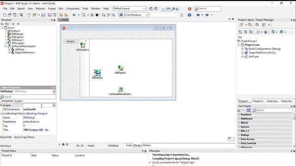
Task: Open the 32-bit Windows platform dropdown
Action: (x=146, y=15)
